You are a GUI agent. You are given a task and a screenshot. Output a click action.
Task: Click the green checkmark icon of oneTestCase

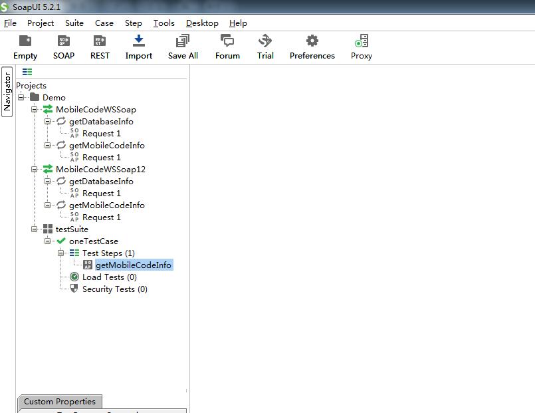61,241
